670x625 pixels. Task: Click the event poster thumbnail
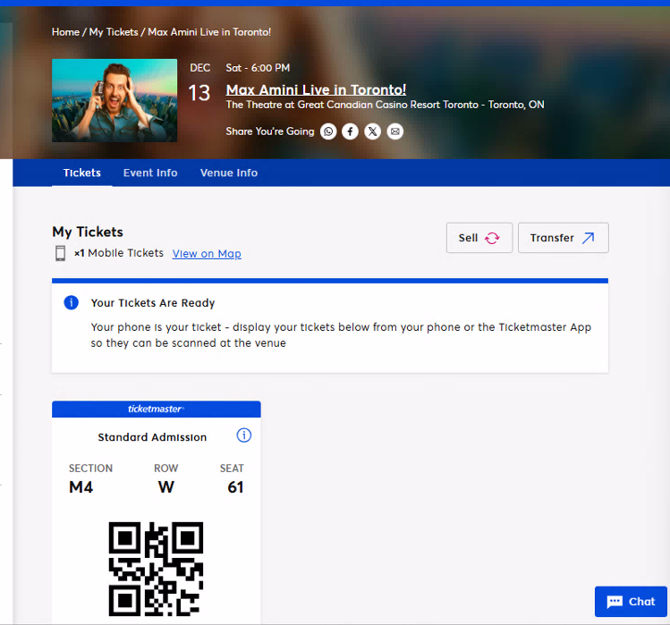(114, 100)
